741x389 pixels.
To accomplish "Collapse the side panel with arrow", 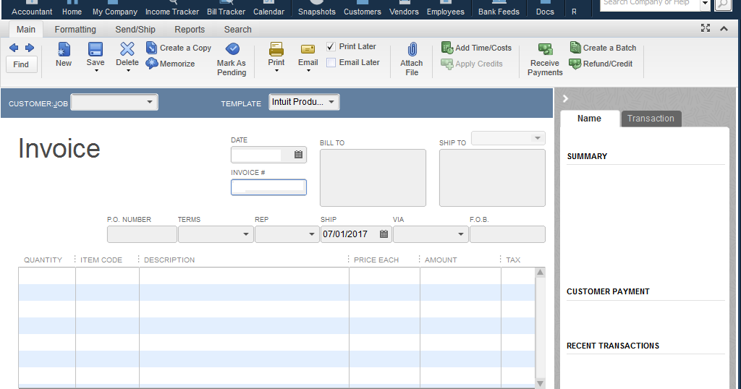I will (565, 98).
